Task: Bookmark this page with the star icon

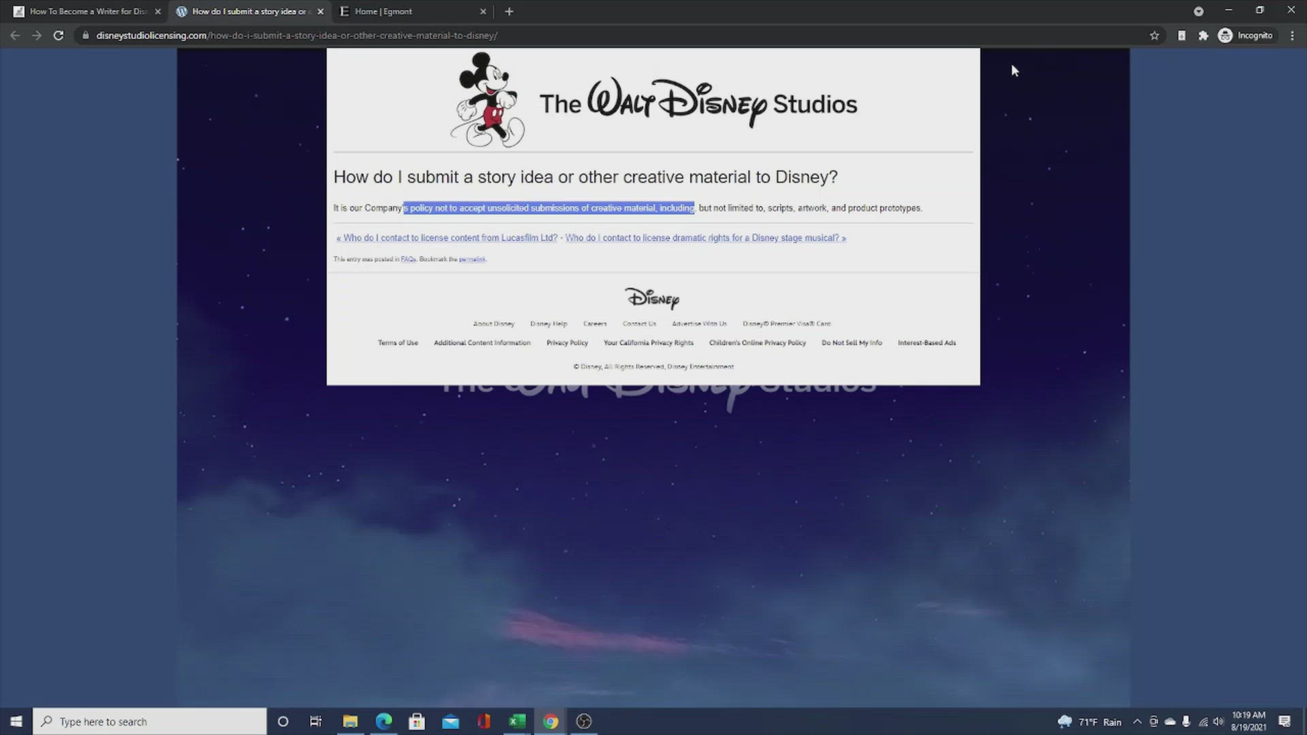Action: point(1155,35)
